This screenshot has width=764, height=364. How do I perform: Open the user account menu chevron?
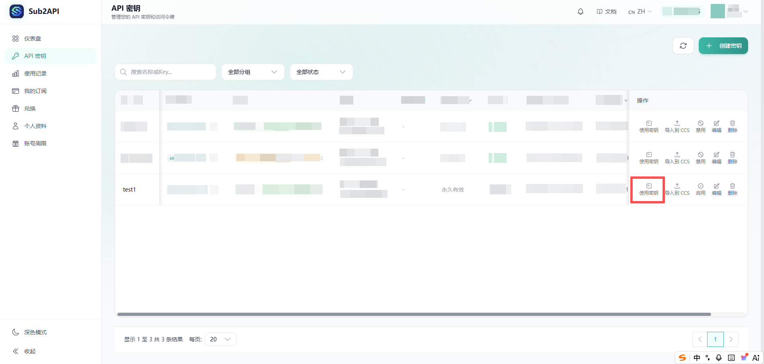746,12
